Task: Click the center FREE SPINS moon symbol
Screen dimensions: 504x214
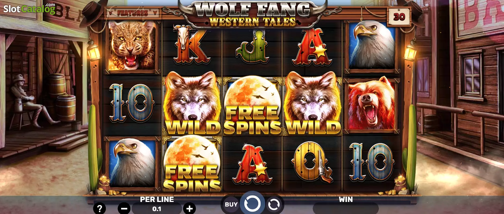Action: [252, 105]
